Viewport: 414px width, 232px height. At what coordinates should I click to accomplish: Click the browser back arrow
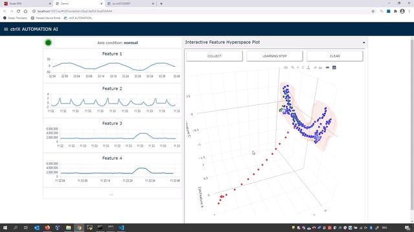point(5,12)
